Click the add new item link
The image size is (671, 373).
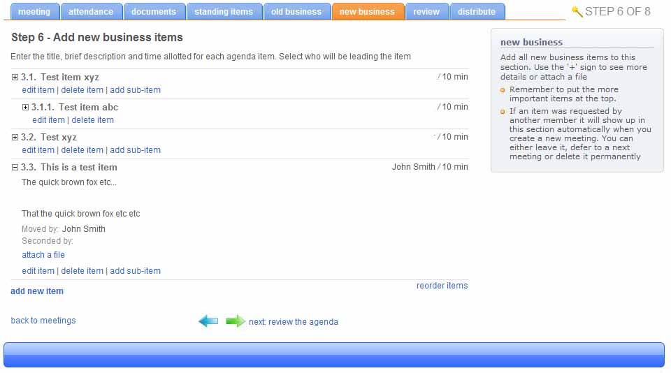37,291
